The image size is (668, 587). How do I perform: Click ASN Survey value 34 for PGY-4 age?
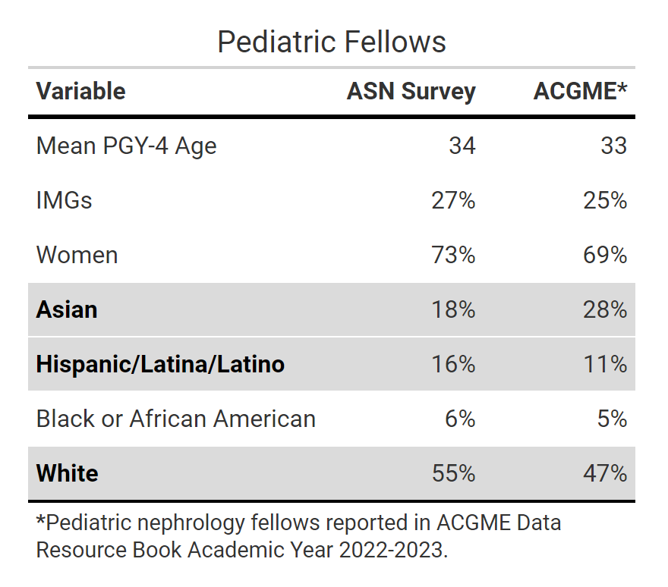click(462, 145)
